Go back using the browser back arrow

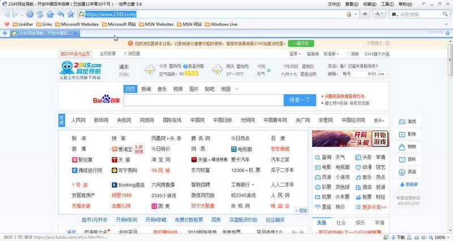click(7, 14)
